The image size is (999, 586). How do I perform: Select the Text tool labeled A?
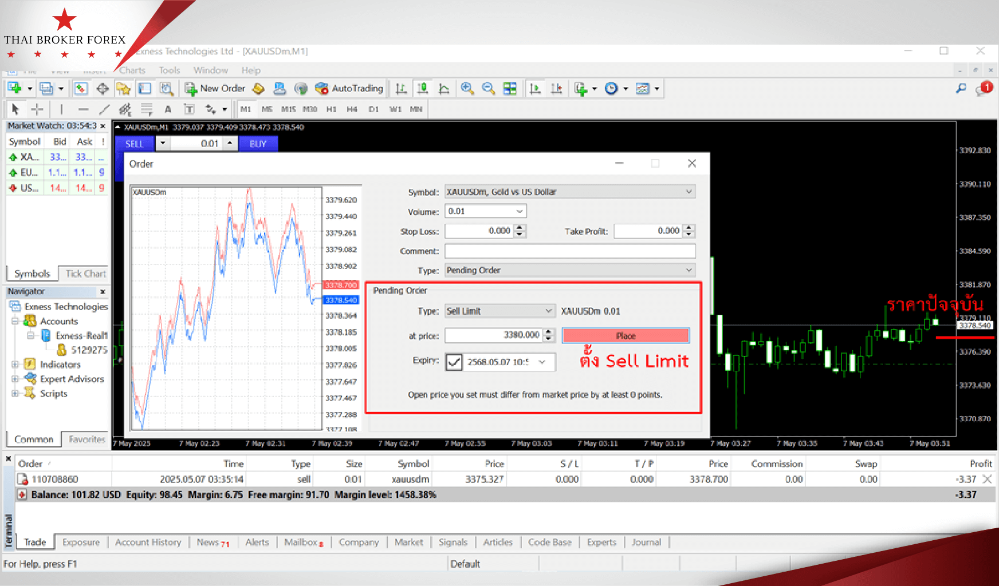(x=168, y=109)
